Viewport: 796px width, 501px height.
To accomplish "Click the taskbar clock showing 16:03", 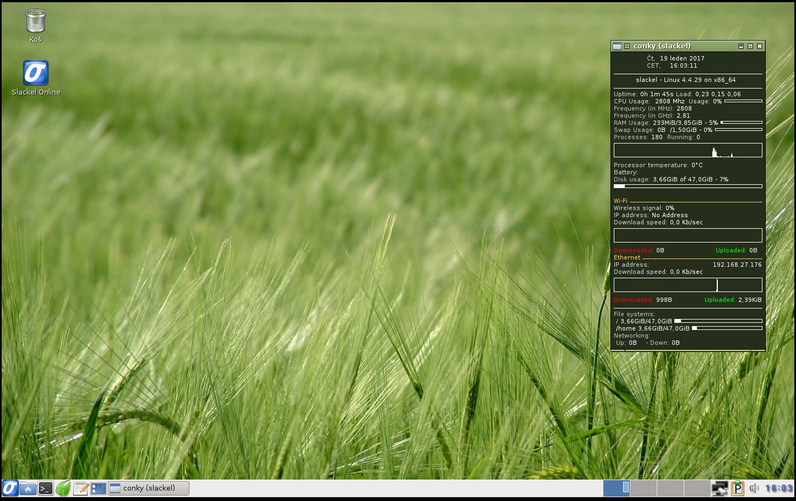I will click(778, 488).
